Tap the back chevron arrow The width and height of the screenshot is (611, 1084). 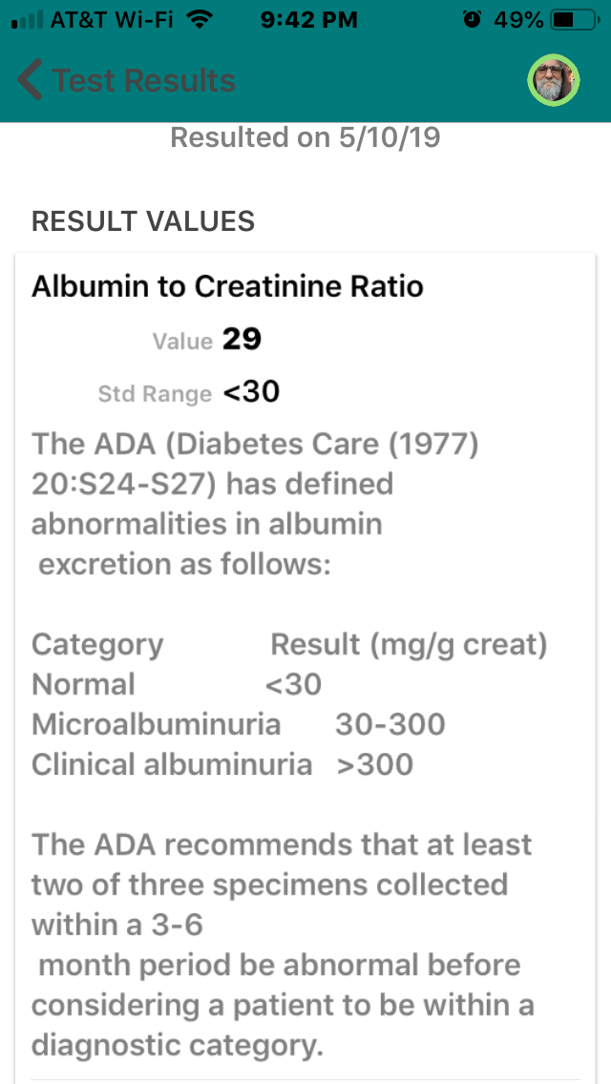(x=30, y=80)
